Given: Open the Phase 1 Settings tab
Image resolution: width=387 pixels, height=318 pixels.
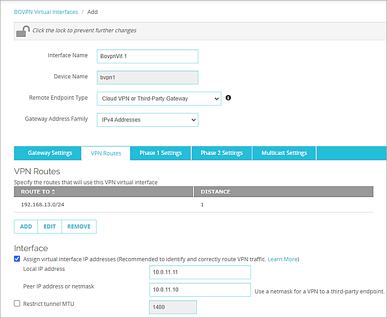Looking at the screenshot, I should (161, 153).
